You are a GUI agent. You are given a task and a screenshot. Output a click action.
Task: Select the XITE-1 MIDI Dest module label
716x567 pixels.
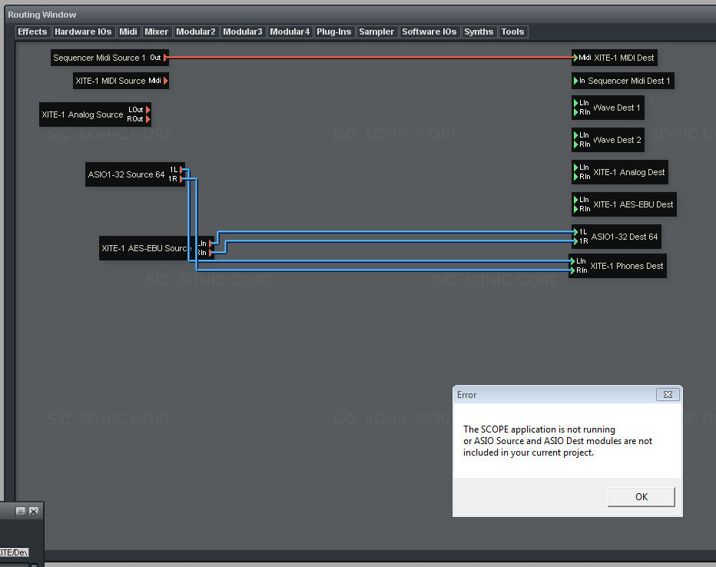coord(624,58)
